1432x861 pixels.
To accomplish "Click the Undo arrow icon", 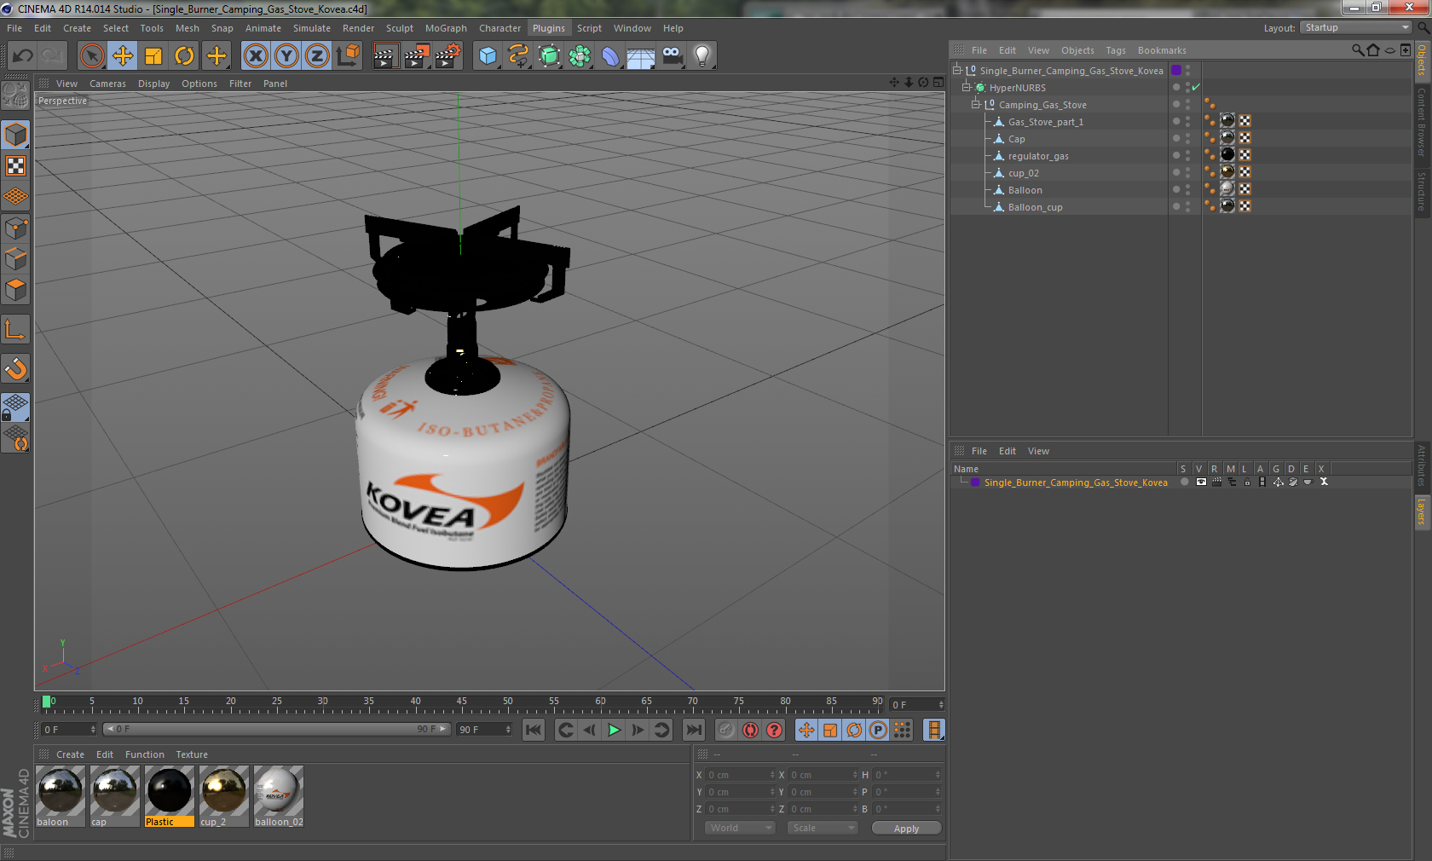I will click(x=22, y=56).
